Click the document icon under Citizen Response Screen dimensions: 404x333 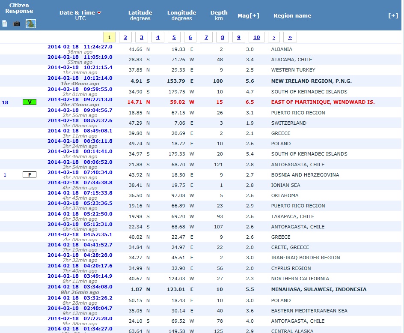5,24
